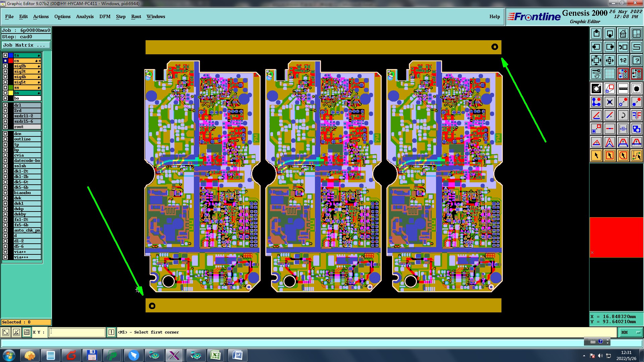The width and height of the screenshot is (644, 362).
Task: Select the net selection pointer tool
Action: (x=636, y=156)
